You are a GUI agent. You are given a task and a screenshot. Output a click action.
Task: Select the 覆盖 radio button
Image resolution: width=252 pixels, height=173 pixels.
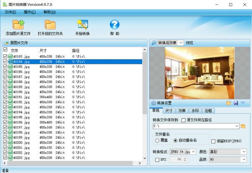pos(157,141)
